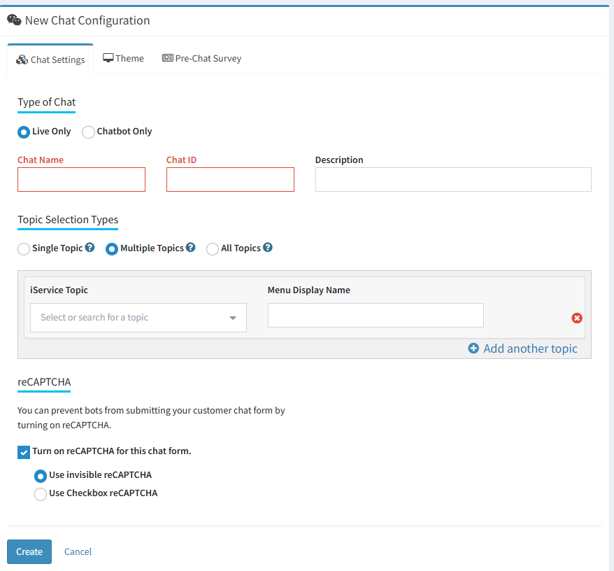Click the help icon next to All Topics

(x=268, y=248)
